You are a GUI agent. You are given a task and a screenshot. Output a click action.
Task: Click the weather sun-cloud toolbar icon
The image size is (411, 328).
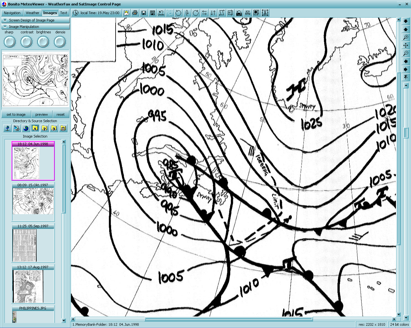click(126, 13)
